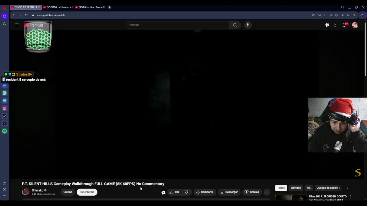Open Opera sidebar bookmarks star
This screenshot has width=367, height=206.
point(5,24)
